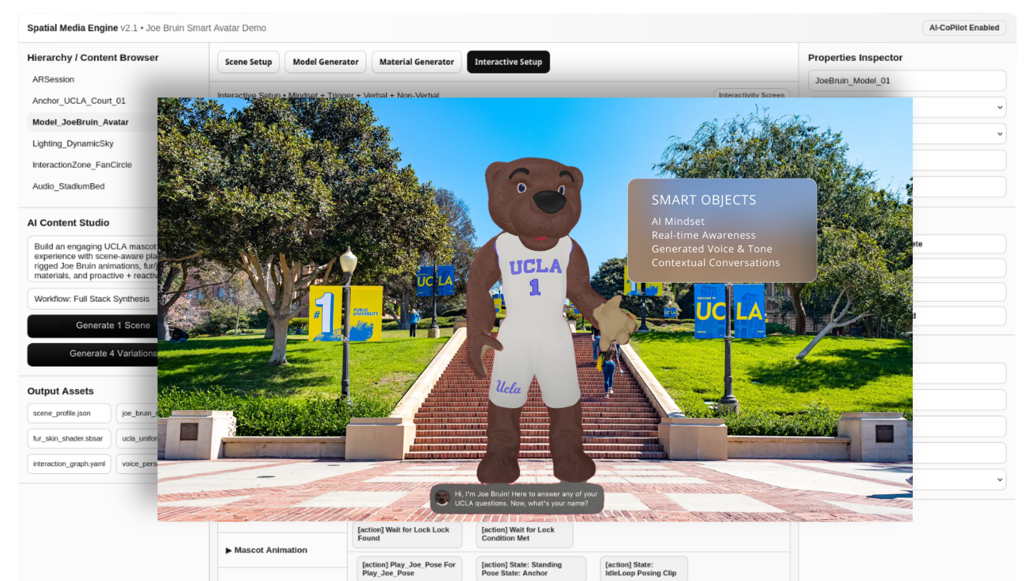Open the scene_profile.json output asset
The height and width of the screenshot is (581, 1034).
coord(68,413)
